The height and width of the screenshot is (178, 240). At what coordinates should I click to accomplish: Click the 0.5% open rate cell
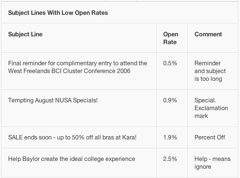(x=170, y=63)
